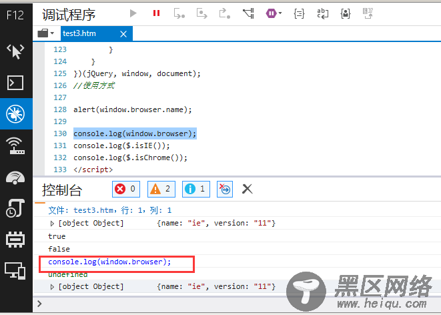Click the Continue play button
441x315 pixels.
[133, 13]
